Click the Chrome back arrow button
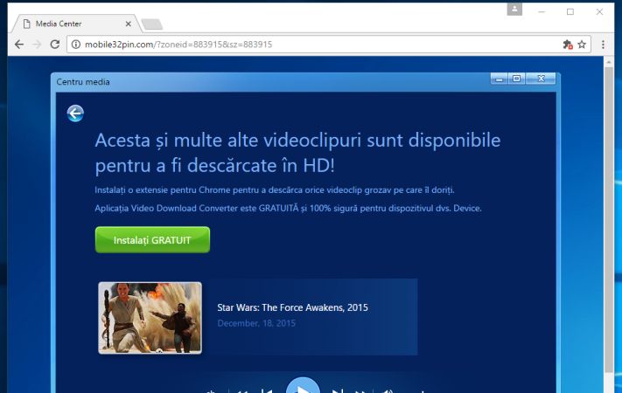The width and height of the screenshot is (622, 393). 19,45
